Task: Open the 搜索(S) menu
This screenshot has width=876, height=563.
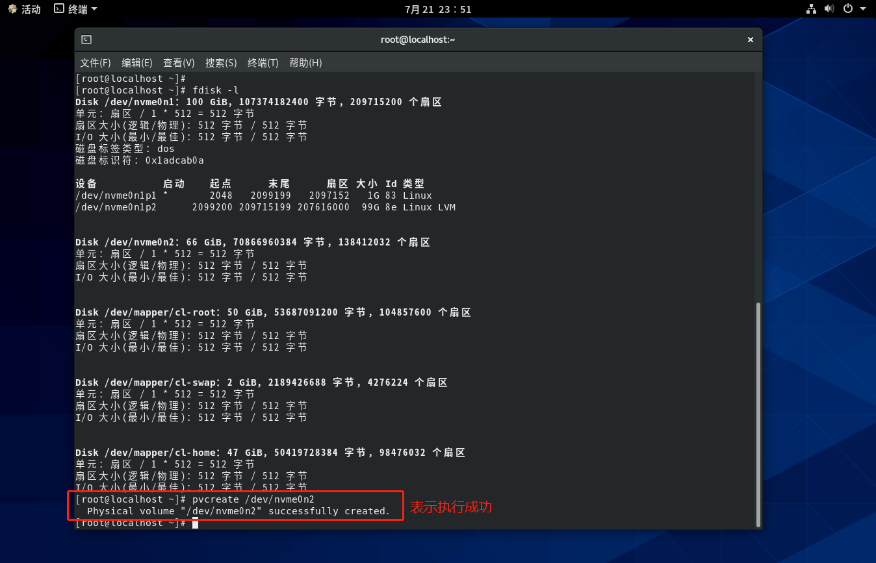Action: pyautogui.click(x=221, y=63)
